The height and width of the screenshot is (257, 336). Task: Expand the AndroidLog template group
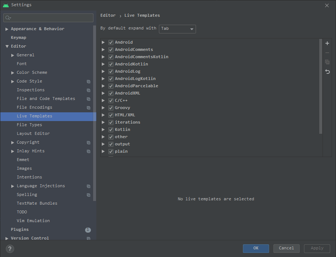(x=103, y=71)
